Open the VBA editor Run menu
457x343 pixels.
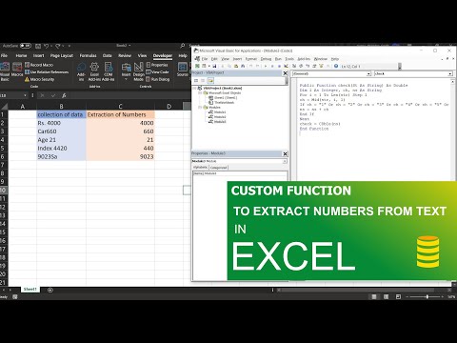278,59
